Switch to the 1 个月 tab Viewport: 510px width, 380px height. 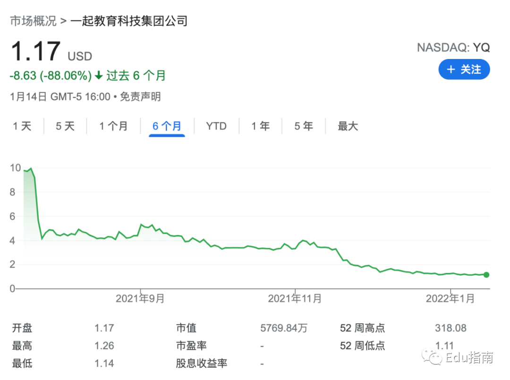(x=113, y=126)
